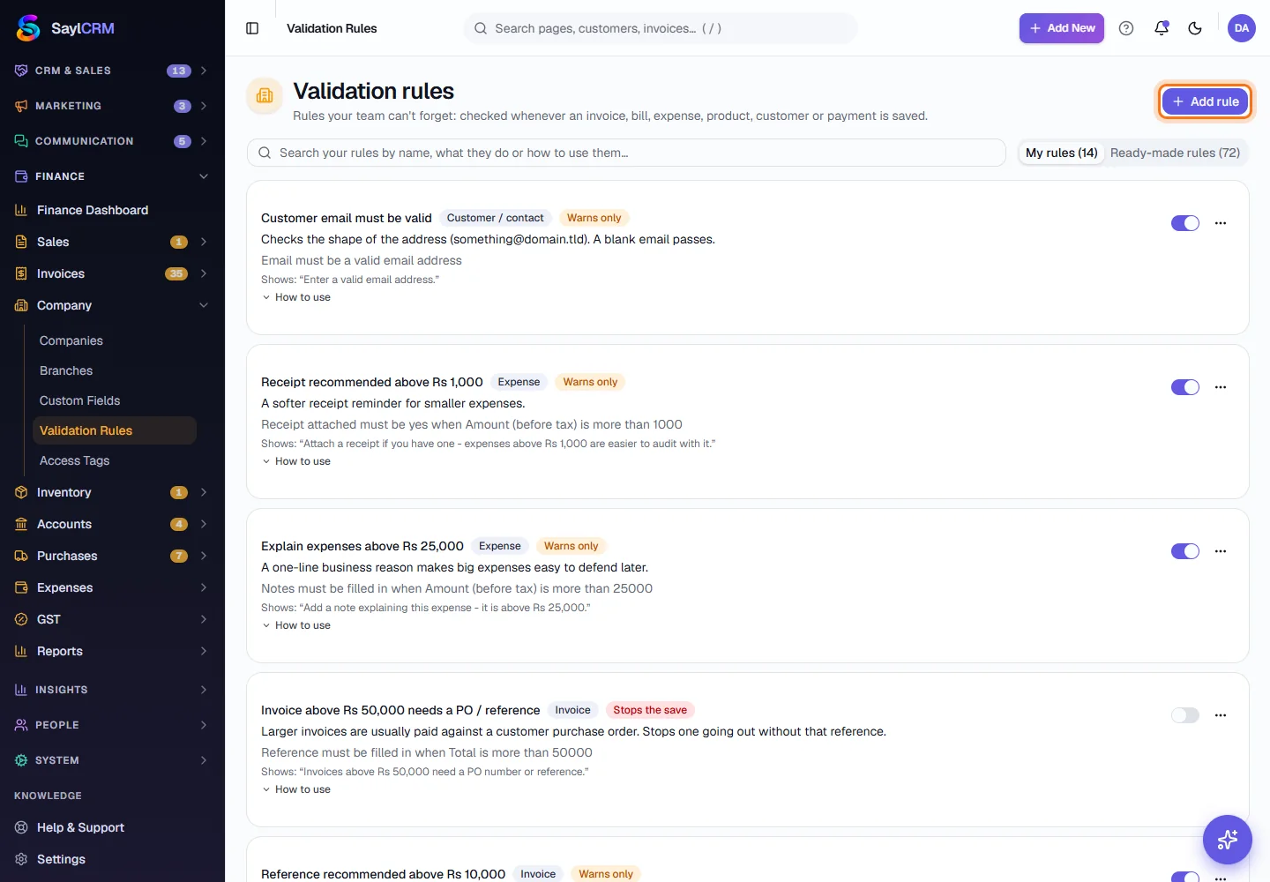This screenshot has height=882, width=1270.
Task: Expand the CRM & Sales section
Action: coord(112,71)
